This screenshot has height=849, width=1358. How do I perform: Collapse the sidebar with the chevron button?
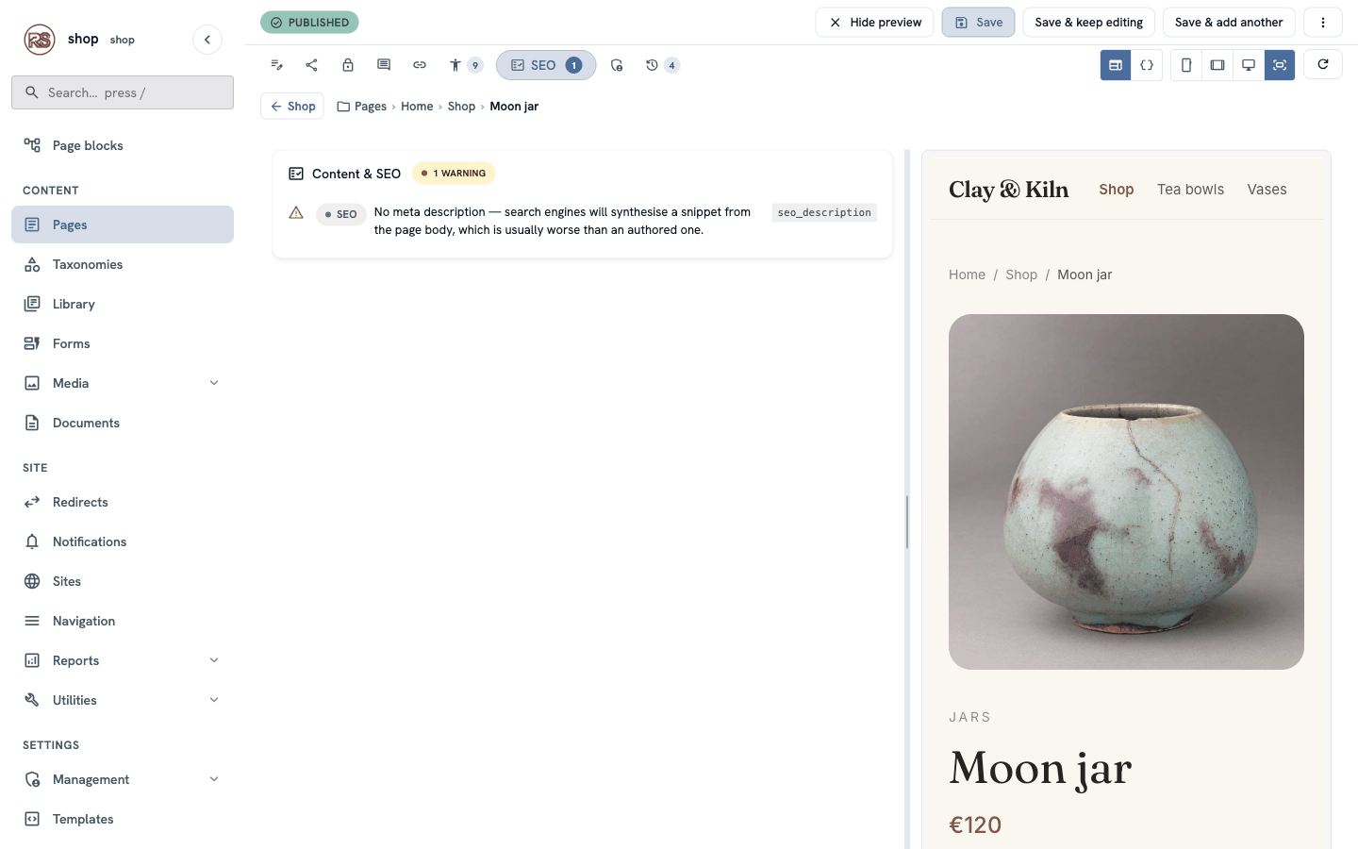207,40
